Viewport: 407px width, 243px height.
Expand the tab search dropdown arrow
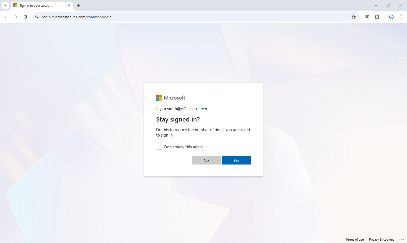5,5
